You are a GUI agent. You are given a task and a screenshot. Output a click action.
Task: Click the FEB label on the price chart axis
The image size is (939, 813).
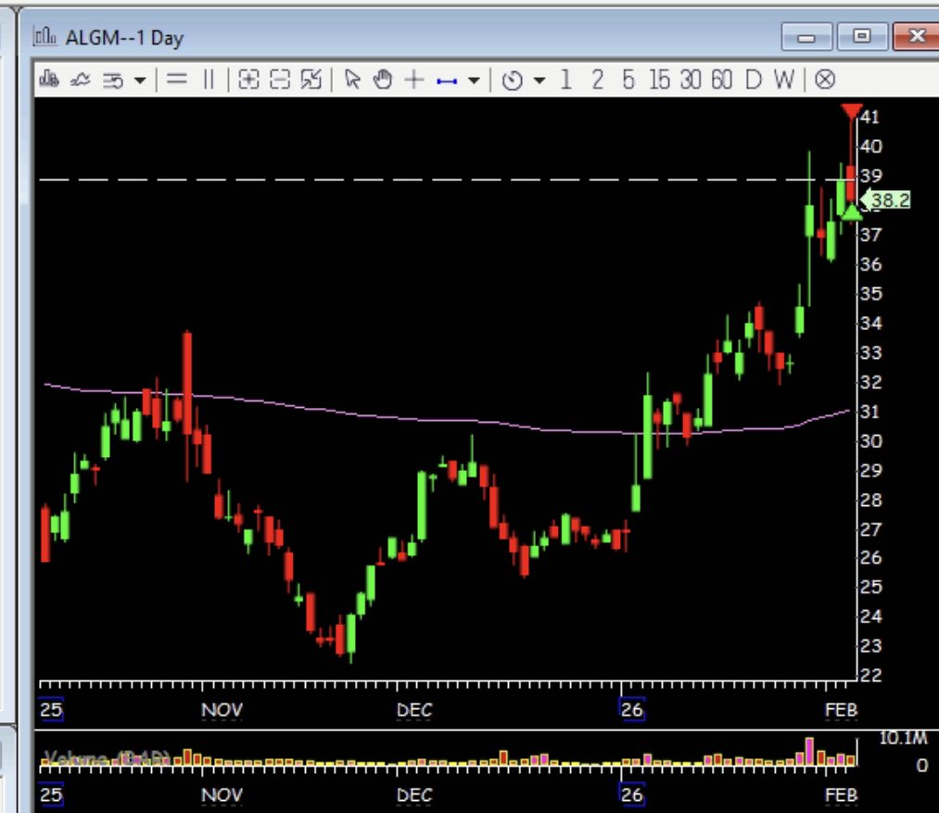click(841, 710)
